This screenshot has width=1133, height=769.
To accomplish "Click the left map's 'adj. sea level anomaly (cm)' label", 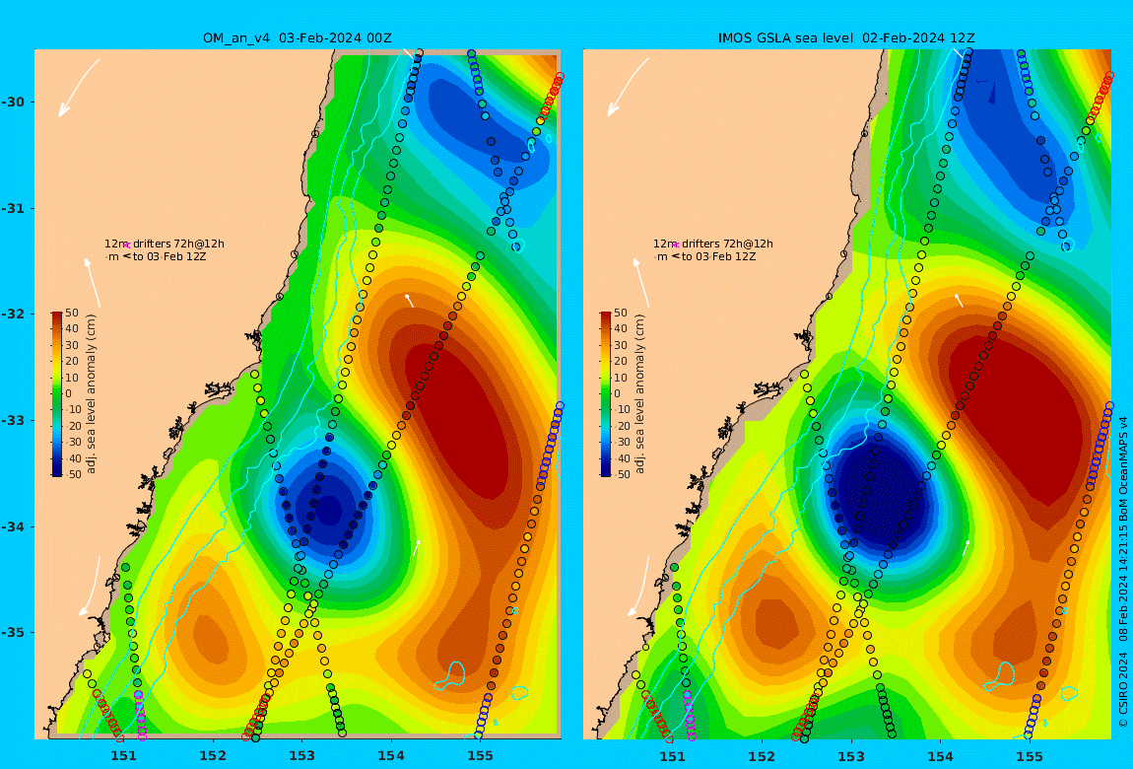I will [91, 394].
